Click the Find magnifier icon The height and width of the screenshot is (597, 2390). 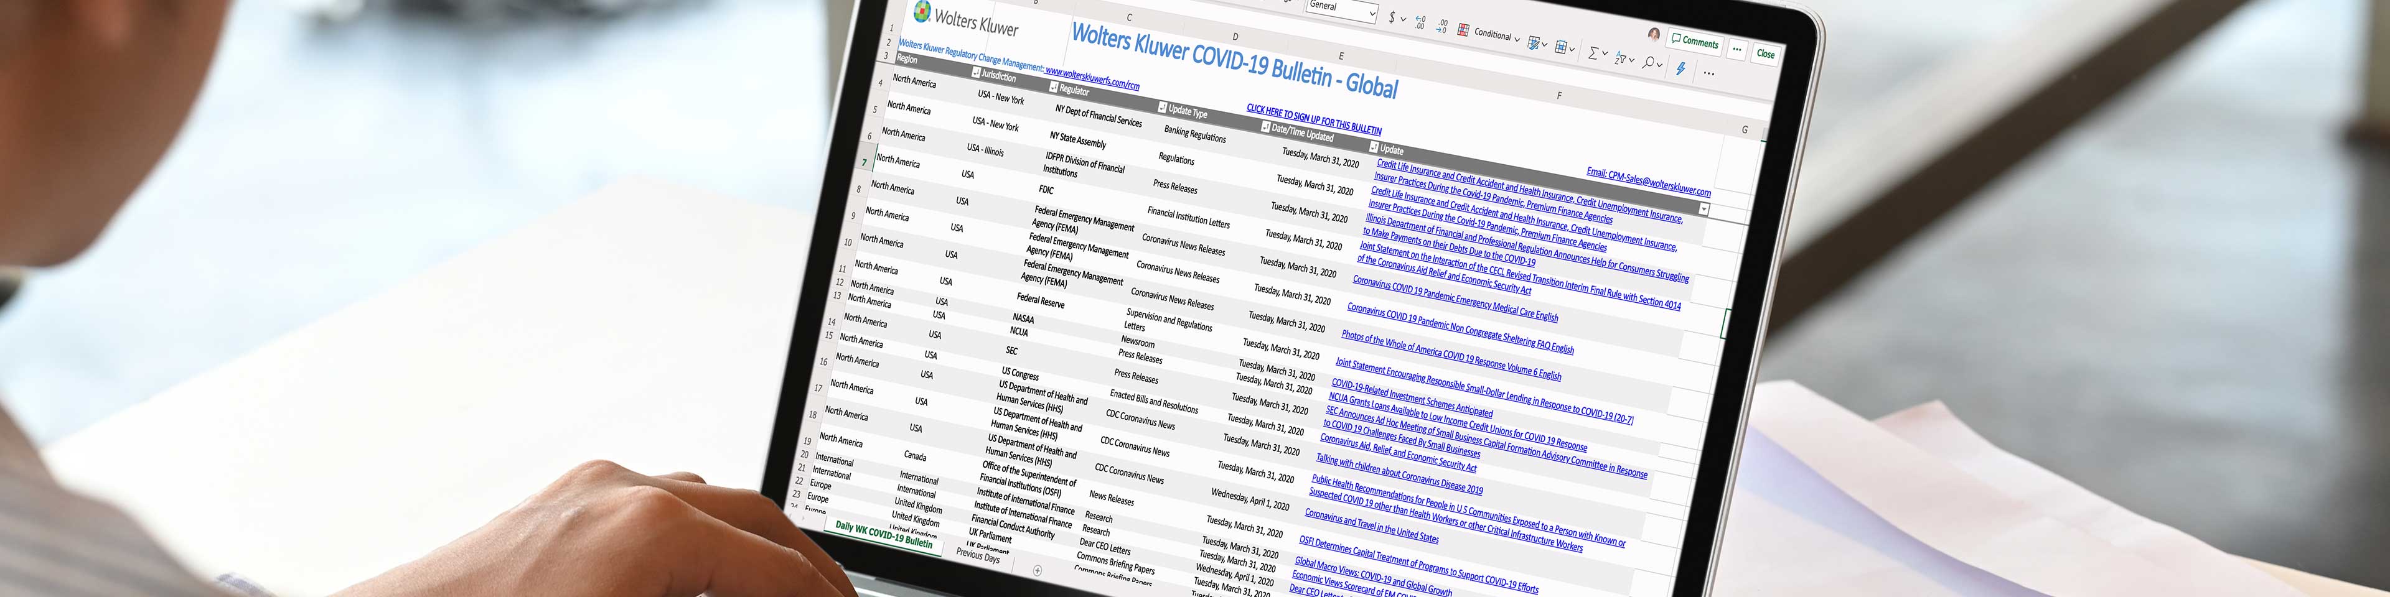[x=1647, y=62]
